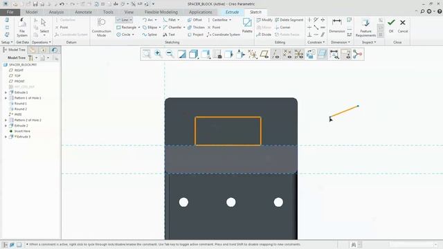Expand Extrude 2 tree node
Image resolution: width=443 pixels, height=249 pixels.
(x=6, y=126)
